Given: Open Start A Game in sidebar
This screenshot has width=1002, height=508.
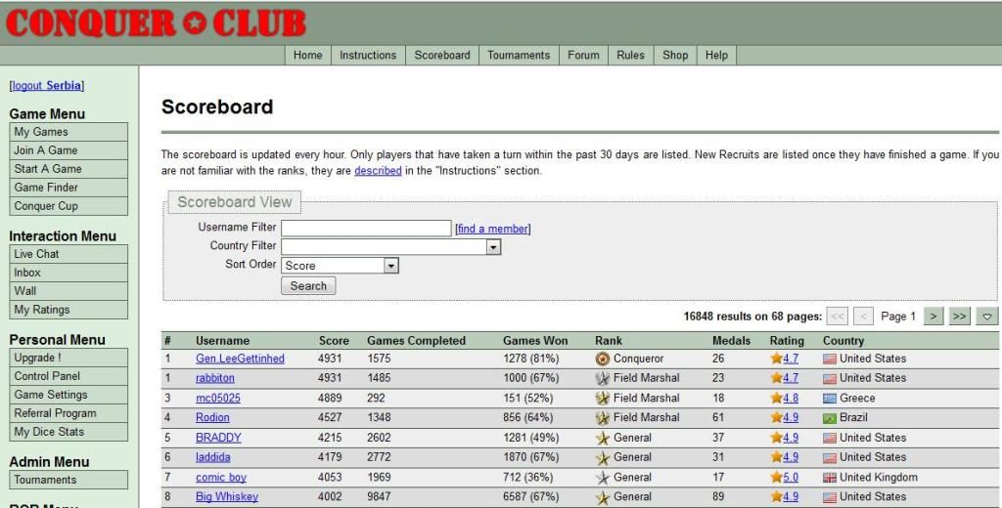Looking at the screenshot, I should pyautogui.click(x=68, y=169).
